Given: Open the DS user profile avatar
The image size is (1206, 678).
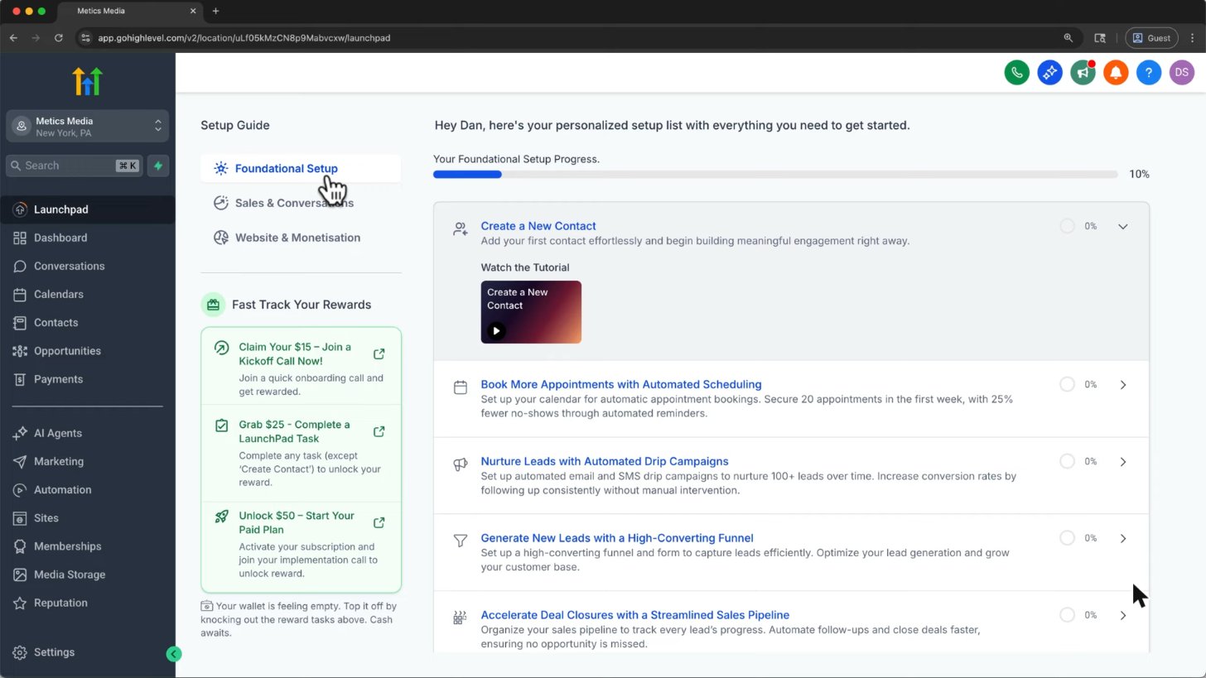Looking at the screenshot, I should point(1182,73).
